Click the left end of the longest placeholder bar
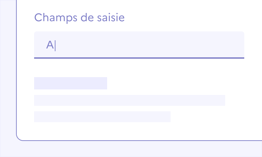 pyautogui.click(x=37, y=100)
